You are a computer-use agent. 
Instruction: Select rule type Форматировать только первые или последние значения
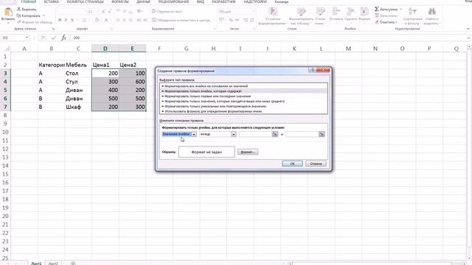tap(243, 96)
